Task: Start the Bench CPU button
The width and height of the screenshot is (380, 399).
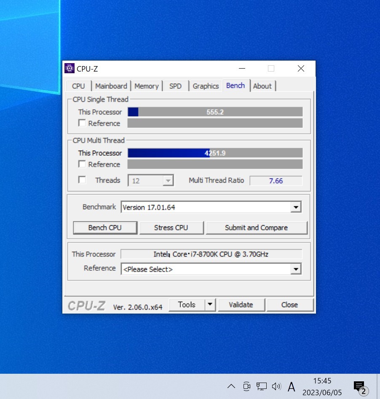Action: click(105, 228)
